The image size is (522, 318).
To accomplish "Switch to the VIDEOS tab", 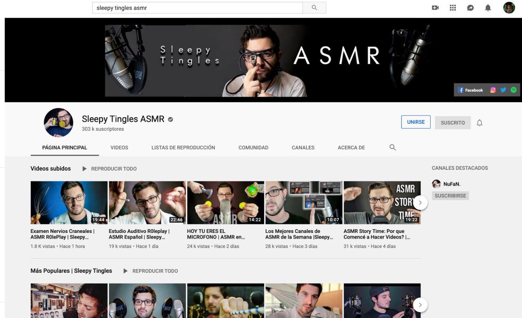I will (119, 148).
